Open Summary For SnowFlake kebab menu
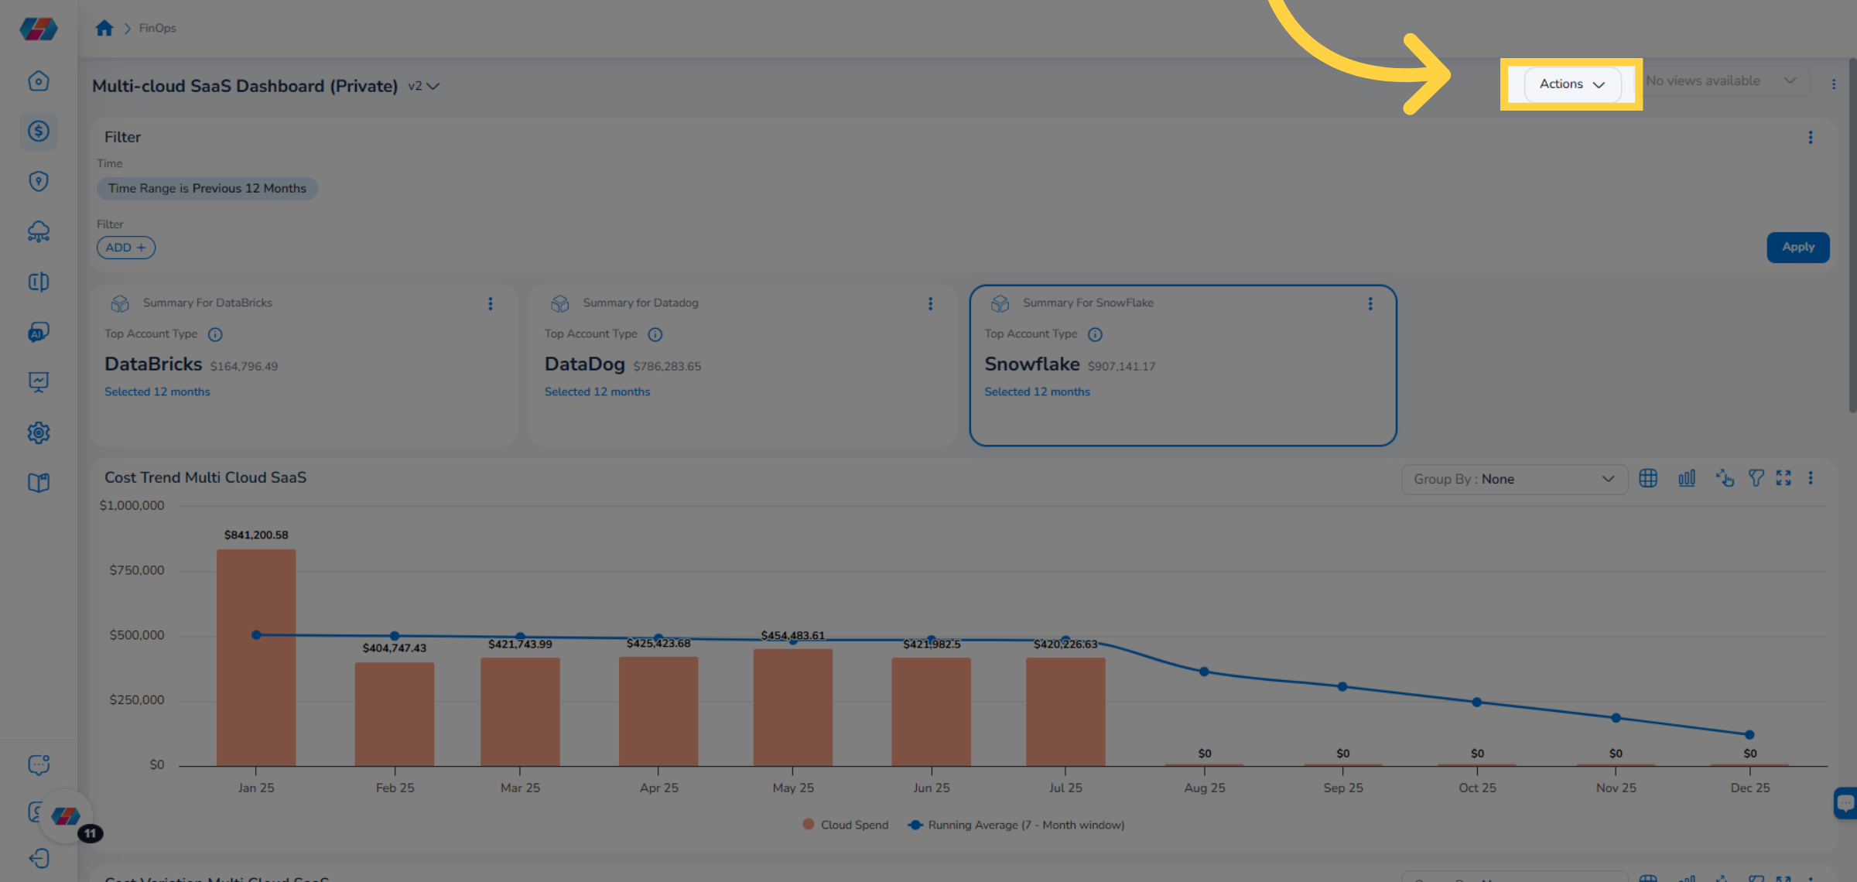Image resolution: width=1857 pixels, height=882 pixels. tap(1370, 304)
